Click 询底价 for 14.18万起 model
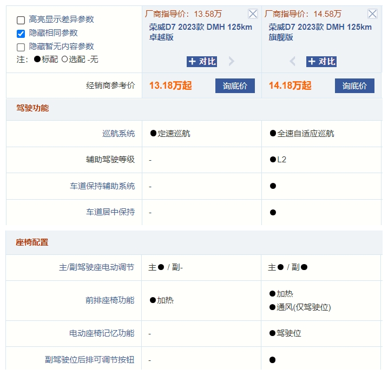Screen dimensions: 388x375 (354, 86)
